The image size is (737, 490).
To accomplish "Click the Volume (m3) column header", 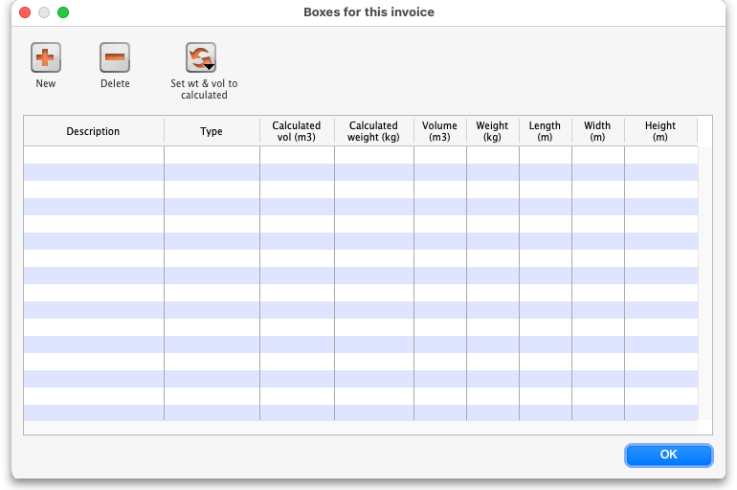I will (x=439, y=132).
